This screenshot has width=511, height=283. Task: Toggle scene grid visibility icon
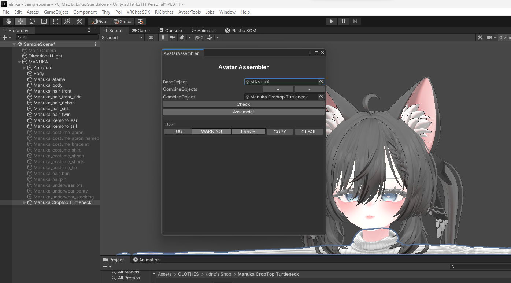210,37
